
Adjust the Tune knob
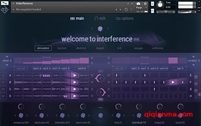coord(160,5)
